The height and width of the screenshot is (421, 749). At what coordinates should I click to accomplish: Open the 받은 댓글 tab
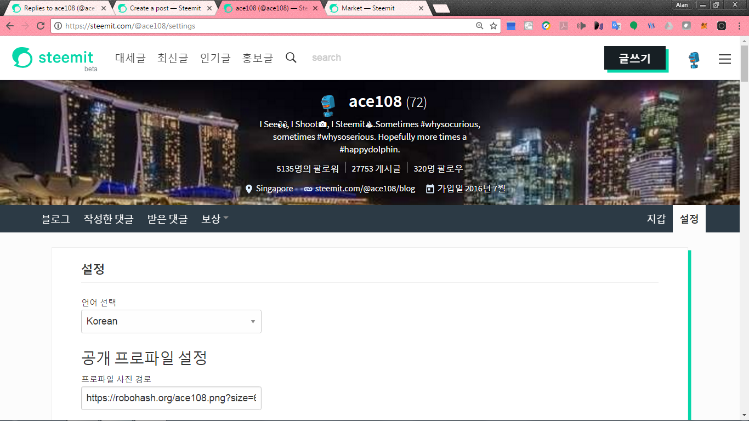point(167,219)
